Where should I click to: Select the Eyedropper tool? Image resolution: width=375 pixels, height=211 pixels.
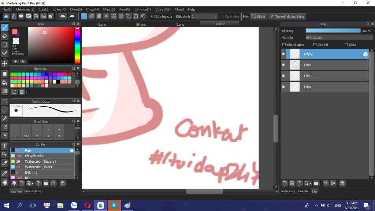[4, 173]
